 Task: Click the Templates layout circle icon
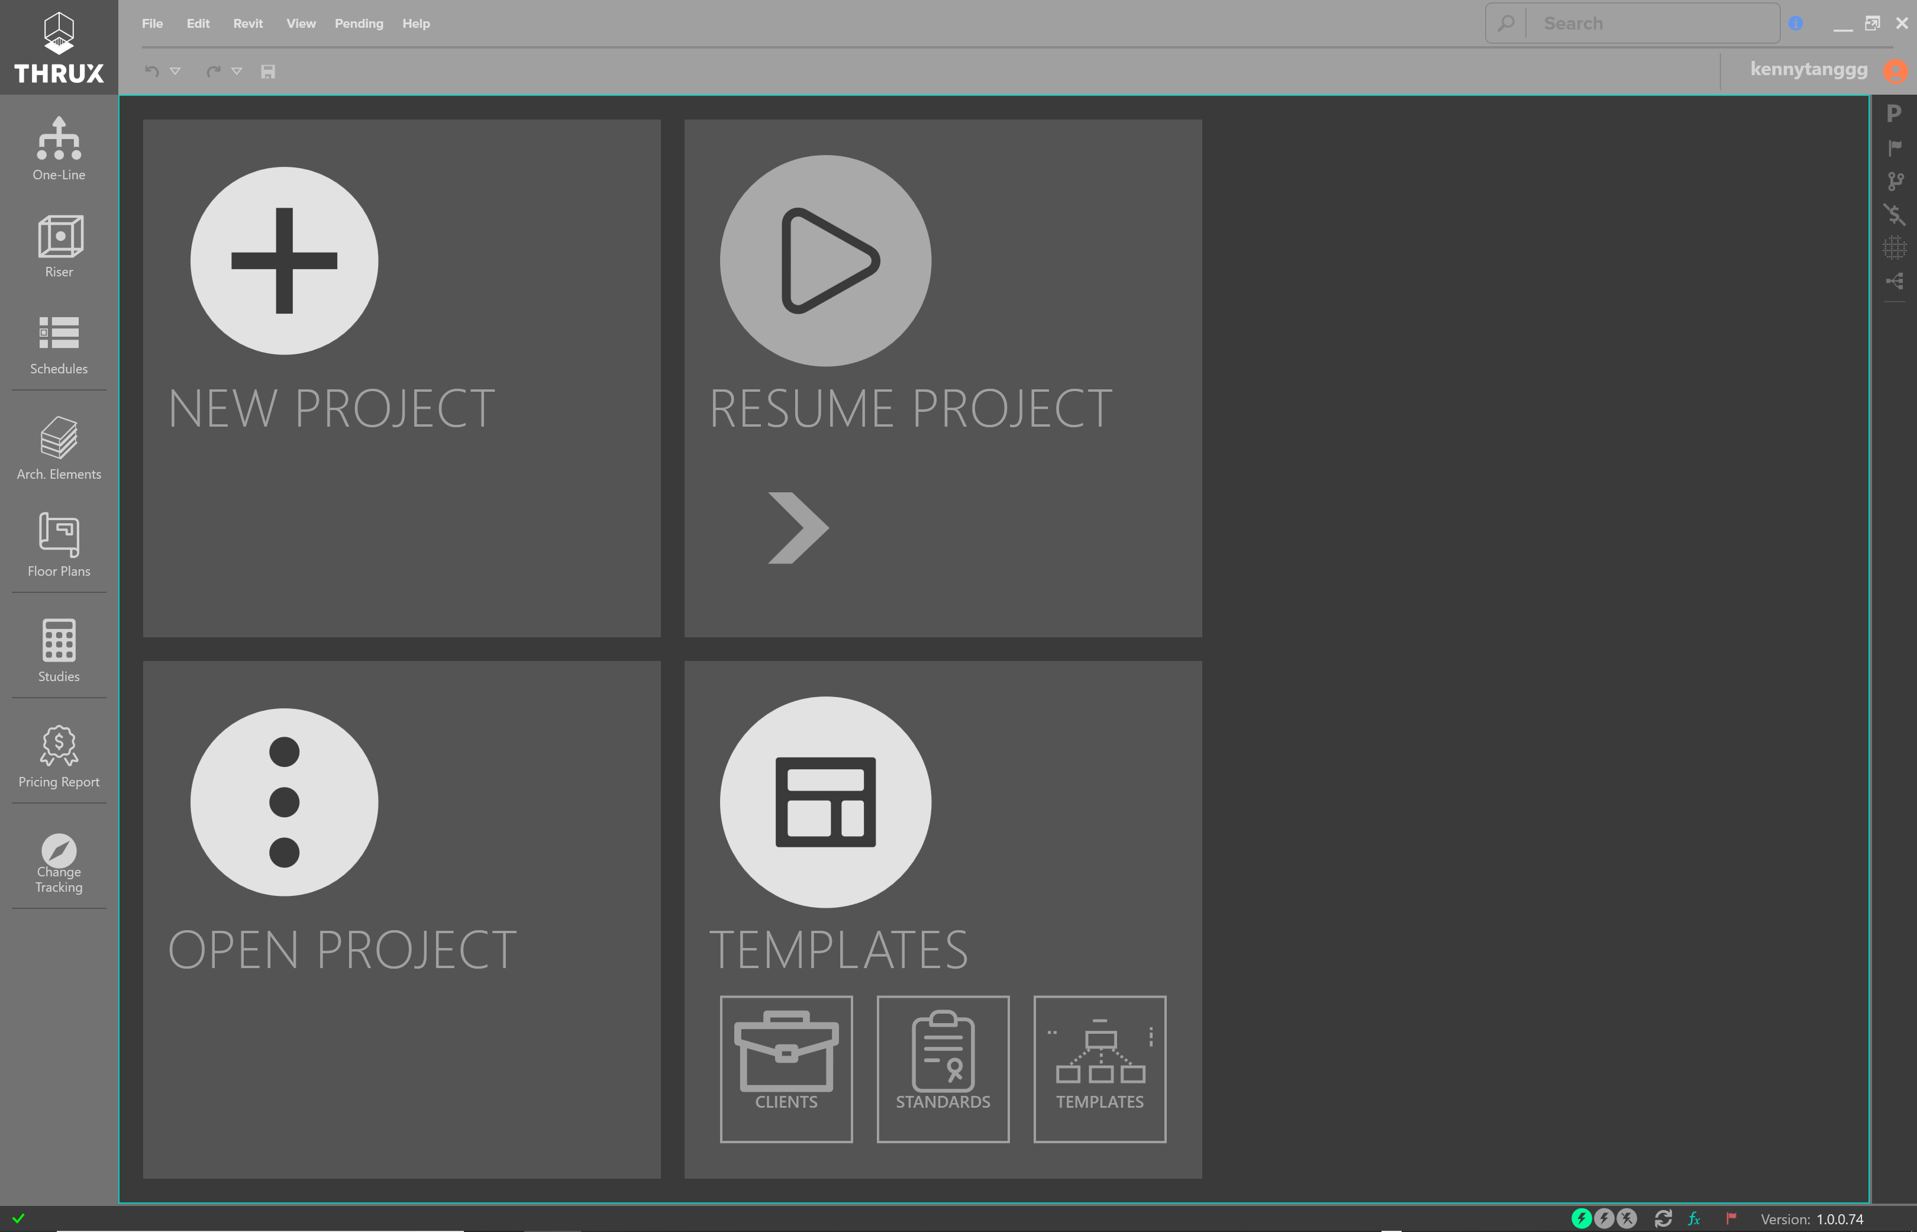click(825, 802)
